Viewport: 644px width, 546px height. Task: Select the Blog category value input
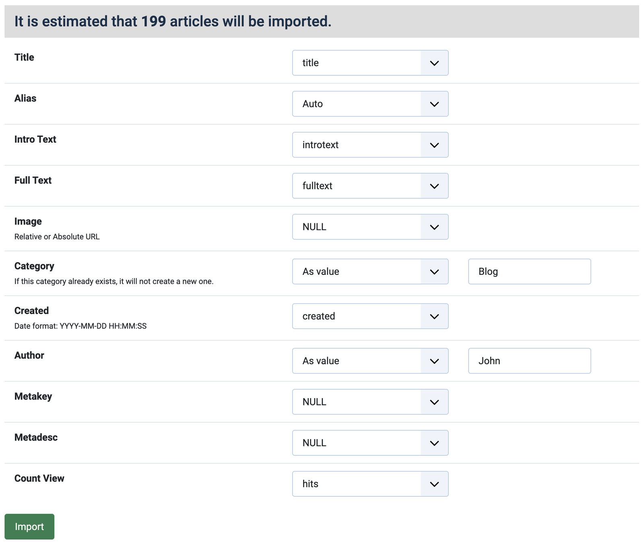pos(529,271)
